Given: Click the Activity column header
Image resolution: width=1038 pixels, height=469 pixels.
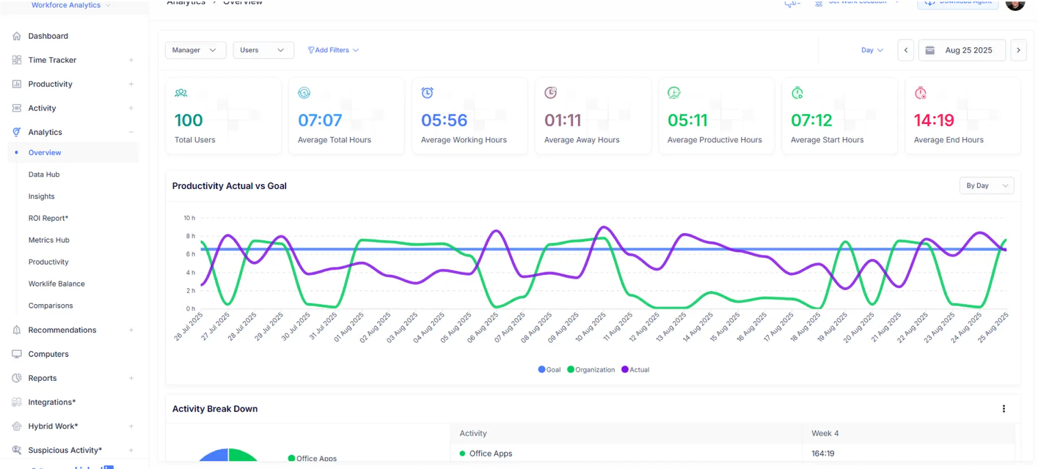Looking at the screenshot, I should (x=473, y=433).
